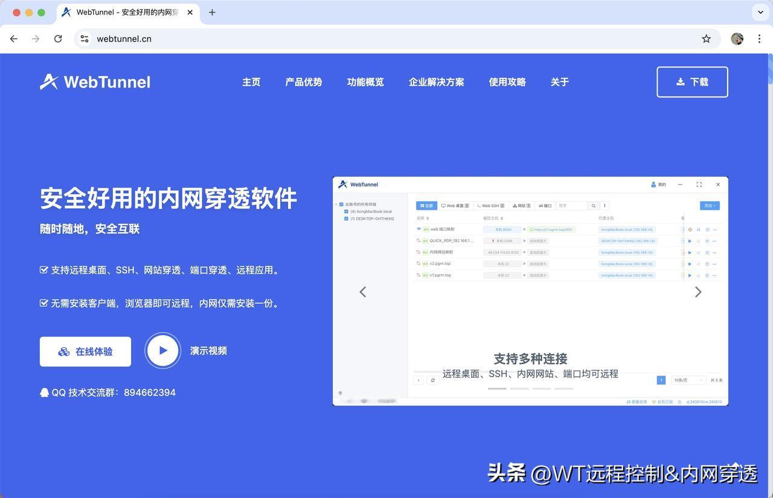Screen dimensions: 773x498
Task: Click the search magnifier icon in the app
Action: click(594, 206)
